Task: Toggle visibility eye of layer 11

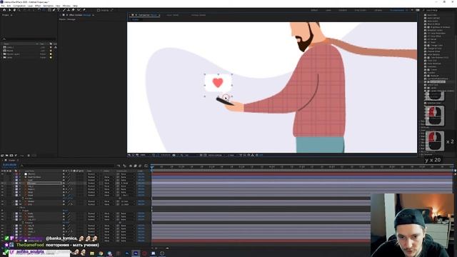Action: [2, 213]
